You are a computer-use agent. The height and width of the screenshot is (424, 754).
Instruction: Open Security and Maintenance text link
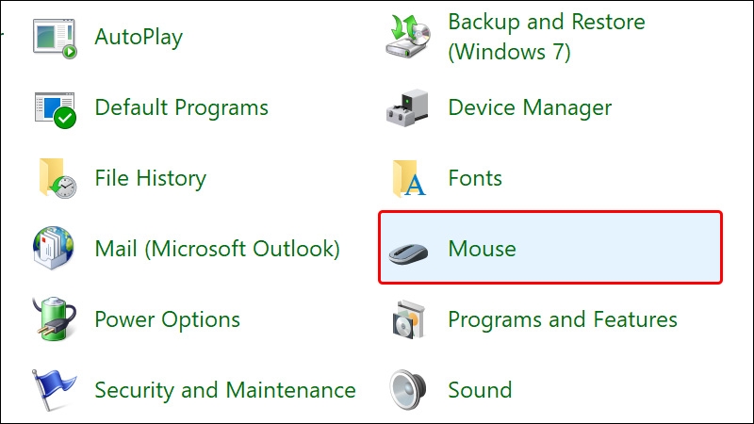[225, 390]
